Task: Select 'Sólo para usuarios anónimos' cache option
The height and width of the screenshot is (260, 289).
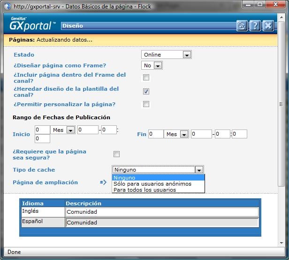Action: 152,184
